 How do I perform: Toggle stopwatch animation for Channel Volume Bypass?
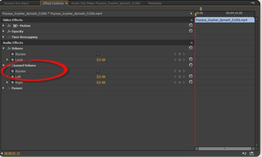12,71
